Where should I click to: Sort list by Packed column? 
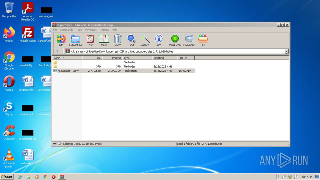(112, 58)
